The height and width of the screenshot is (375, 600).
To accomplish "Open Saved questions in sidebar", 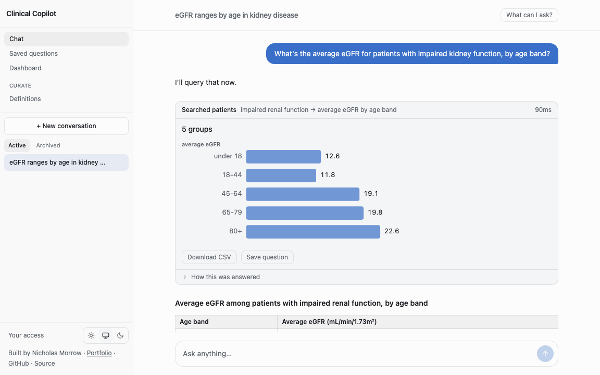I will pos(66,54).
